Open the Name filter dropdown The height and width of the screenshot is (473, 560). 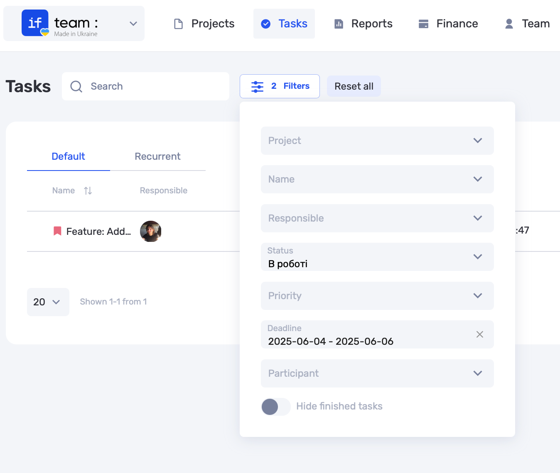[x=377, y=179]
